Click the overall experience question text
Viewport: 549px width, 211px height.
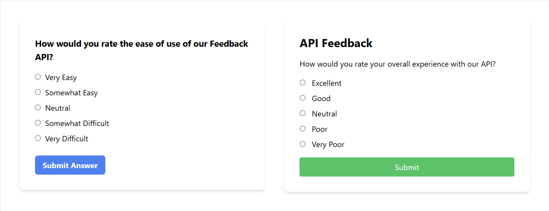pyautogui.click(x=398, y=64)
